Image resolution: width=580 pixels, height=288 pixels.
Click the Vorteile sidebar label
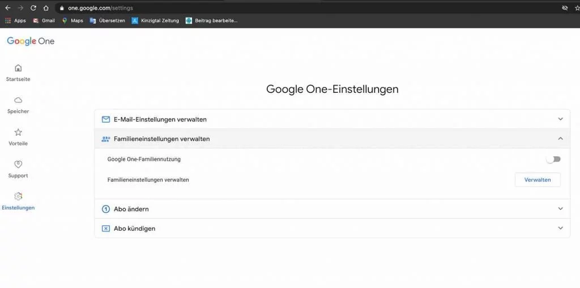[18, 144]
